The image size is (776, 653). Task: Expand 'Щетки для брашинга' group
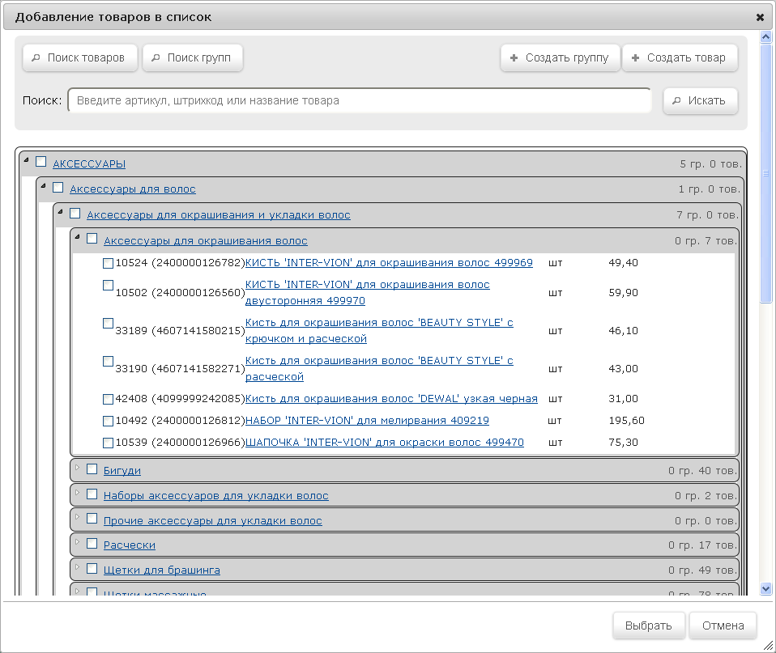click(x=77, y=567)
